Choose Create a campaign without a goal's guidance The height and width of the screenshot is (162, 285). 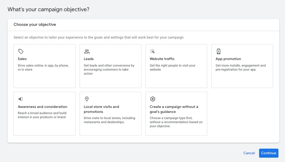pyautogui.click(x=174, y=109)
